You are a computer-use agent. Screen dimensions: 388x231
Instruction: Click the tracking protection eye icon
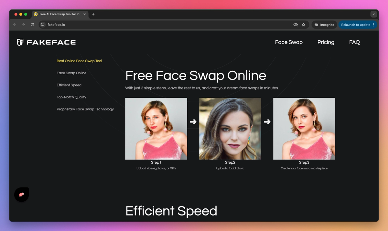[x=295, y=25]
